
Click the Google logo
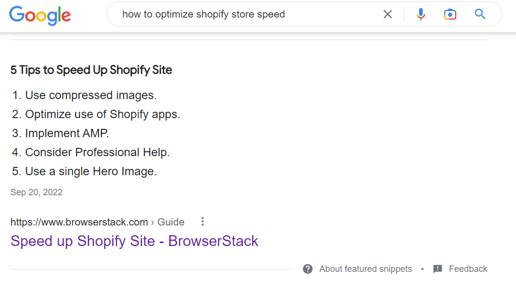pyautogui.click(x=40, y=15)
